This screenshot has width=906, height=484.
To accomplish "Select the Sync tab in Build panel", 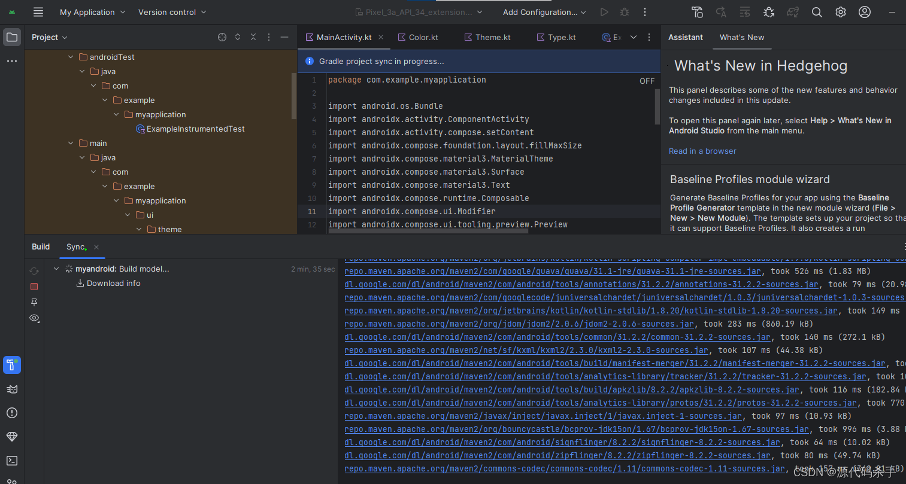I will click(x=76, y=246).
